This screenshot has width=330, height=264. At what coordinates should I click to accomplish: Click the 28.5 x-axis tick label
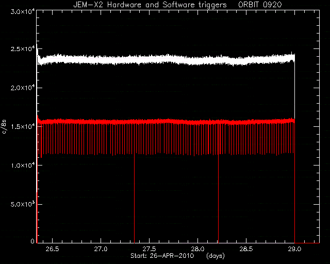pos(246,249)
